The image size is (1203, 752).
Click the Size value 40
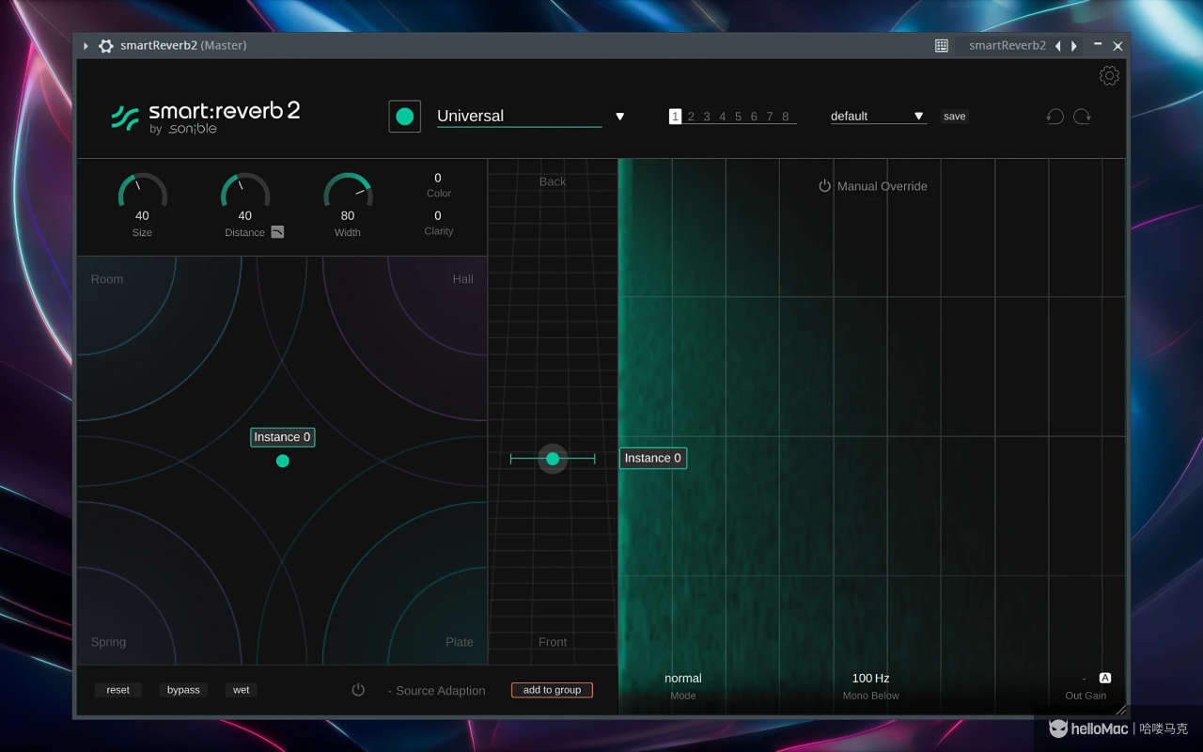(x=142, y=215)
